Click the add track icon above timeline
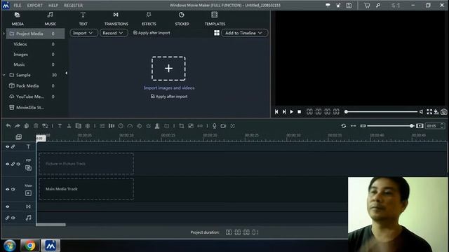 click(19, 137)
